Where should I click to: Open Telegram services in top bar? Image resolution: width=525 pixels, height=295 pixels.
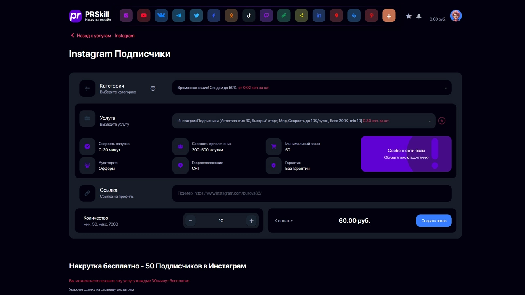click(178, 16)
